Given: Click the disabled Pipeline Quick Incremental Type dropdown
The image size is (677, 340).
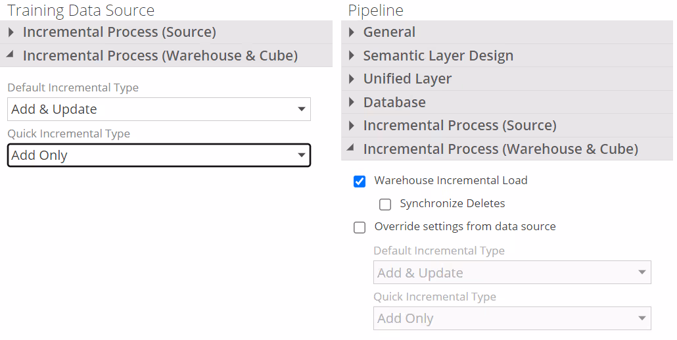Looking at the screenshot, I should point(512,319).
